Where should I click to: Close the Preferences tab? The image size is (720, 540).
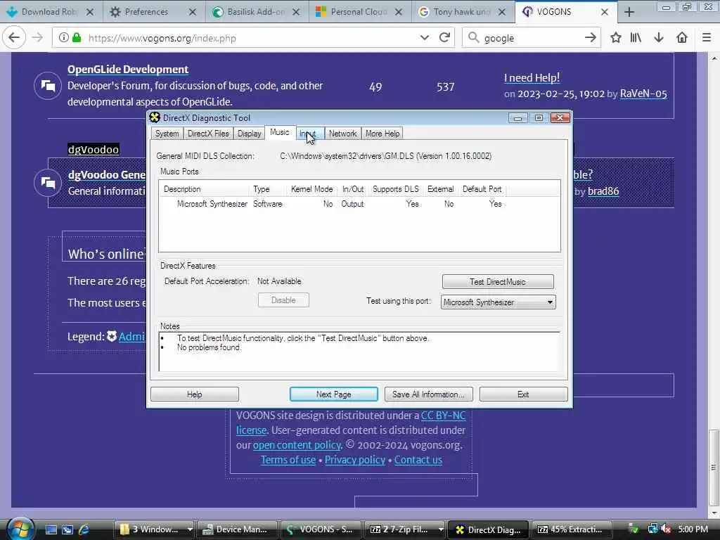[193, 12]
